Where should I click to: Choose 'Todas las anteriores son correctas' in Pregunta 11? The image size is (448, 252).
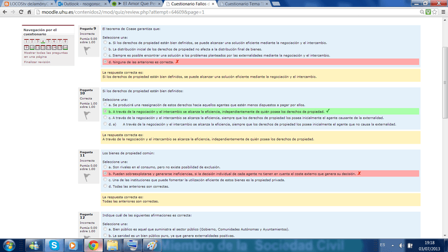tap(105, 186)
